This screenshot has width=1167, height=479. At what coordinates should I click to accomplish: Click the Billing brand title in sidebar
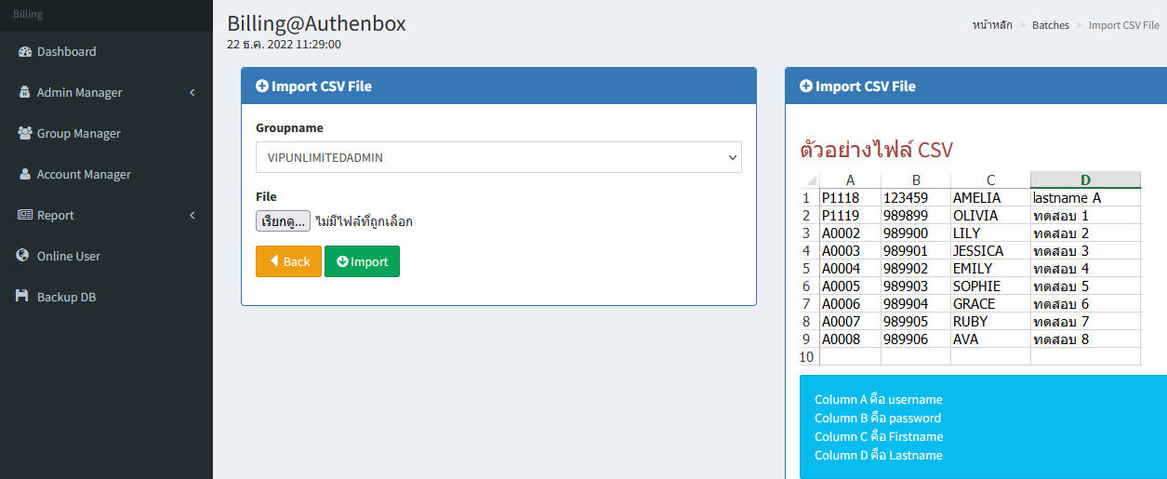[x=28, y=14]
